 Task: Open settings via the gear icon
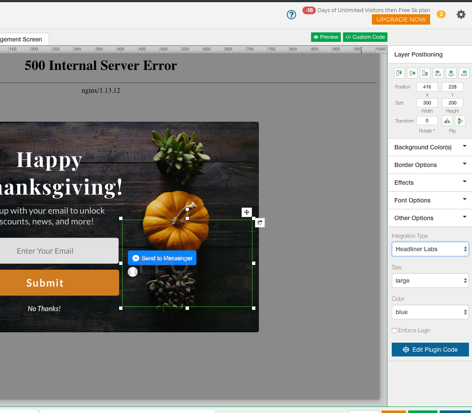(461, 15)
